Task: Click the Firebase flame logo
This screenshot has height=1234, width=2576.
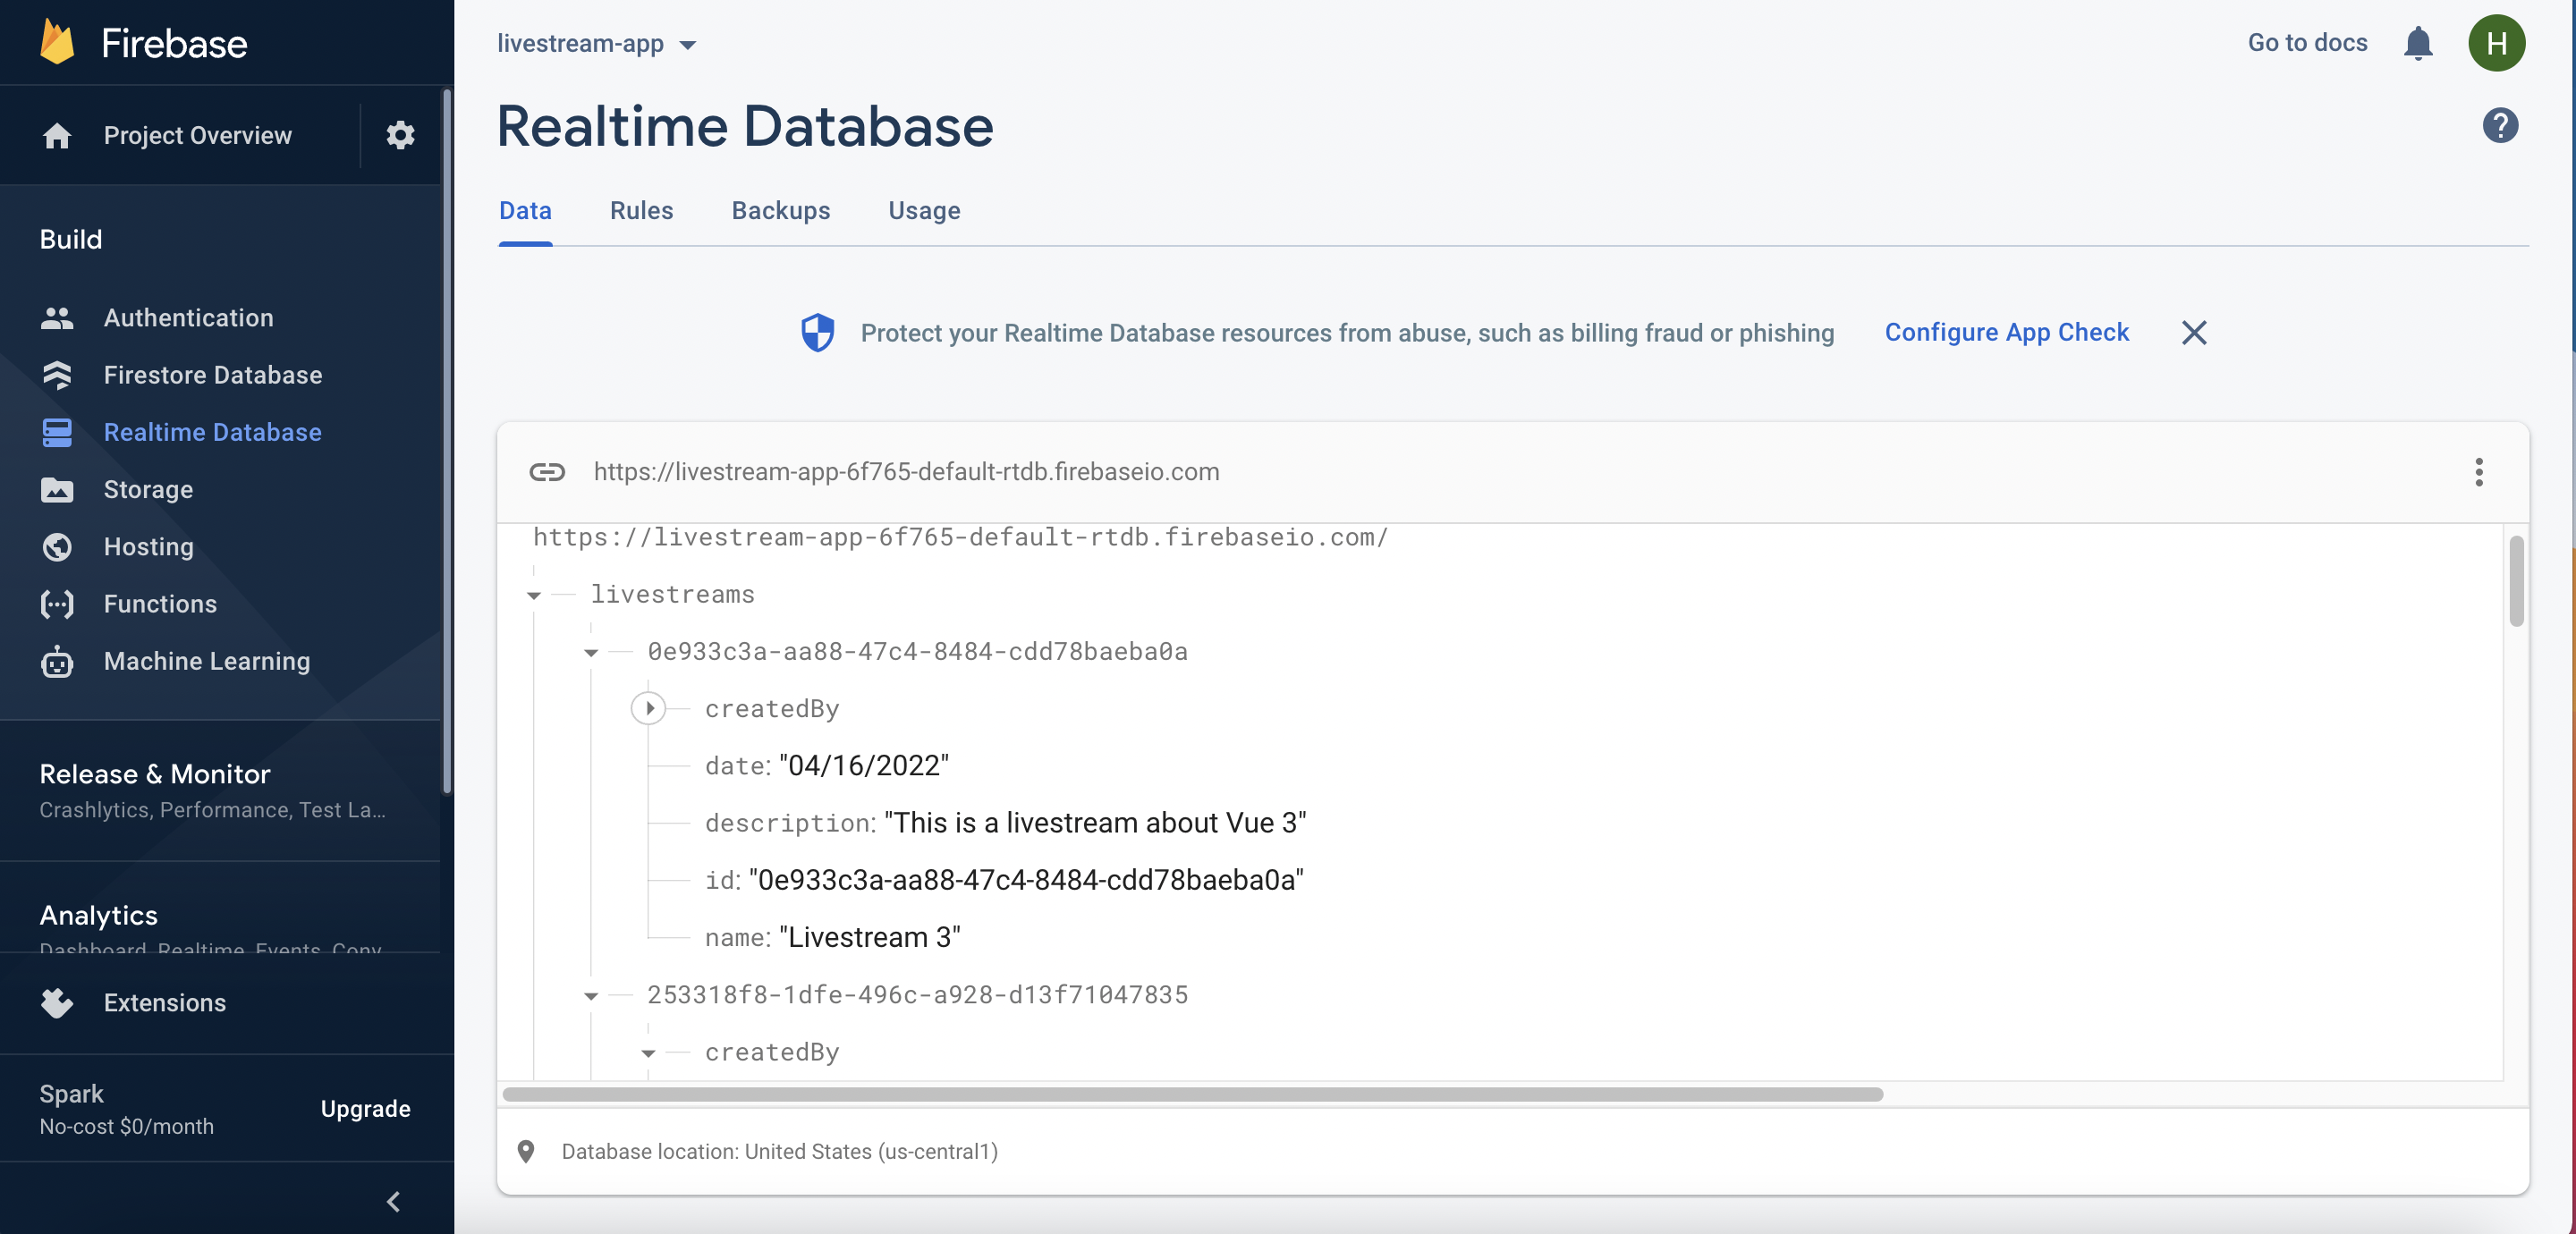Action: point(57,43)
